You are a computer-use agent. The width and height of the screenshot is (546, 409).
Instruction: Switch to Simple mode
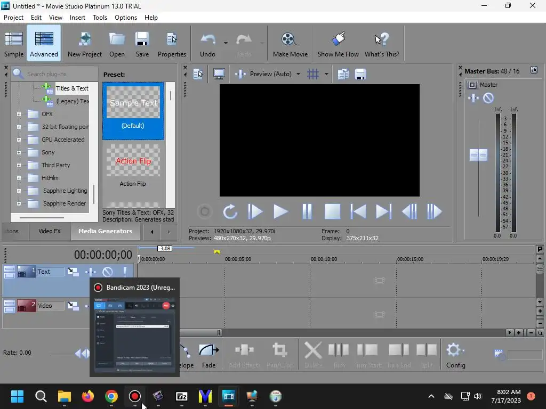(14, 44)
